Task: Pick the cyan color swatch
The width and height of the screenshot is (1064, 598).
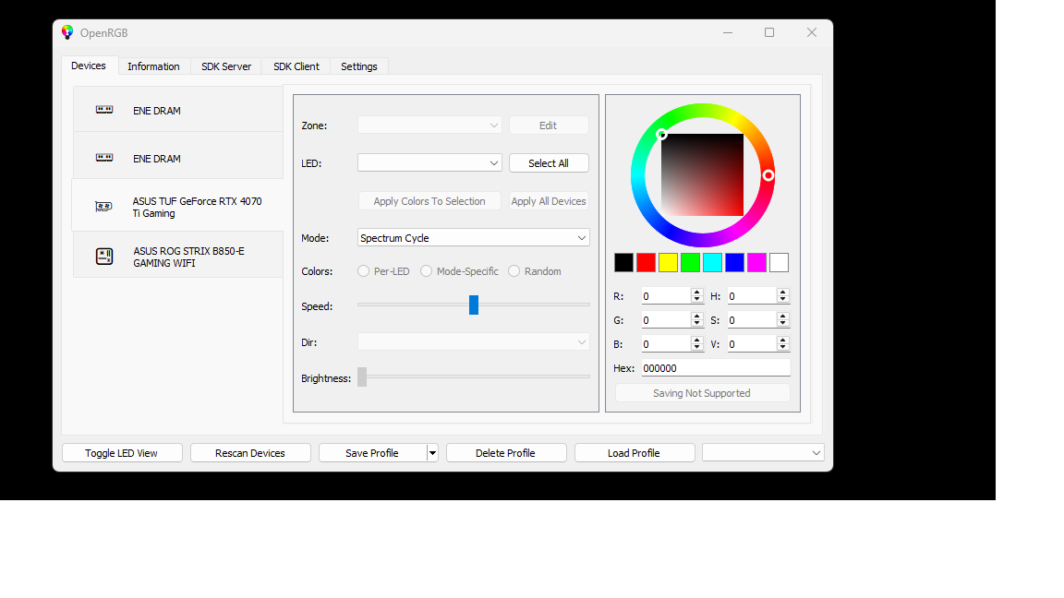Action: [x=712, y=262]
